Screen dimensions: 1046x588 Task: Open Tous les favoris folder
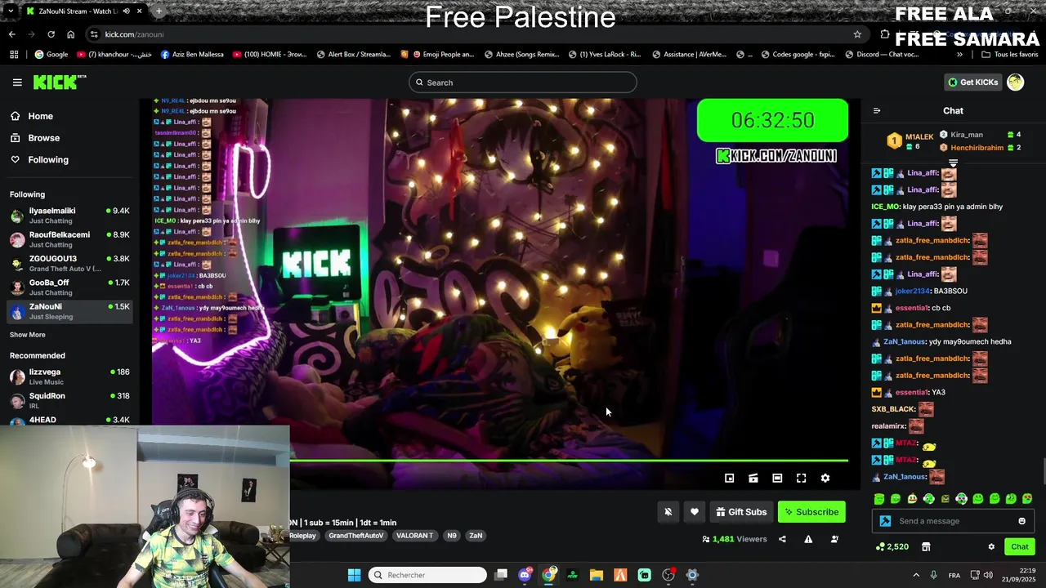(x=1010, y=55)
